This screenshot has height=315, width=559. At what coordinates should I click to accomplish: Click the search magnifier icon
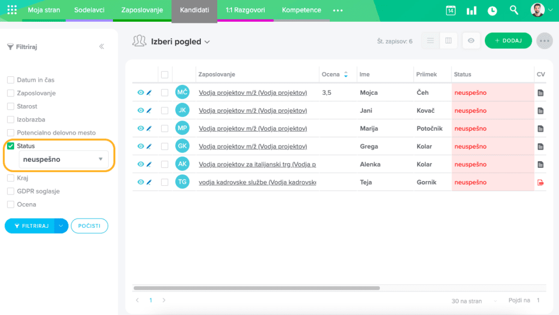point(514,10)
